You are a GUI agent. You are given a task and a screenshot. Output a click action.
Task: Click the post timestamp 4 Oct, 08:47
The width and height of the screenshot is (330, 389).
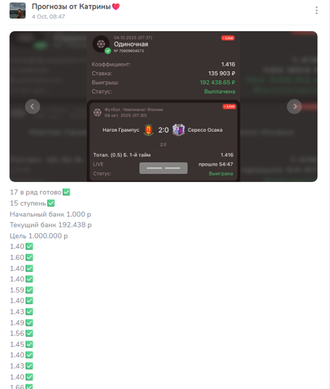(48, 16)
